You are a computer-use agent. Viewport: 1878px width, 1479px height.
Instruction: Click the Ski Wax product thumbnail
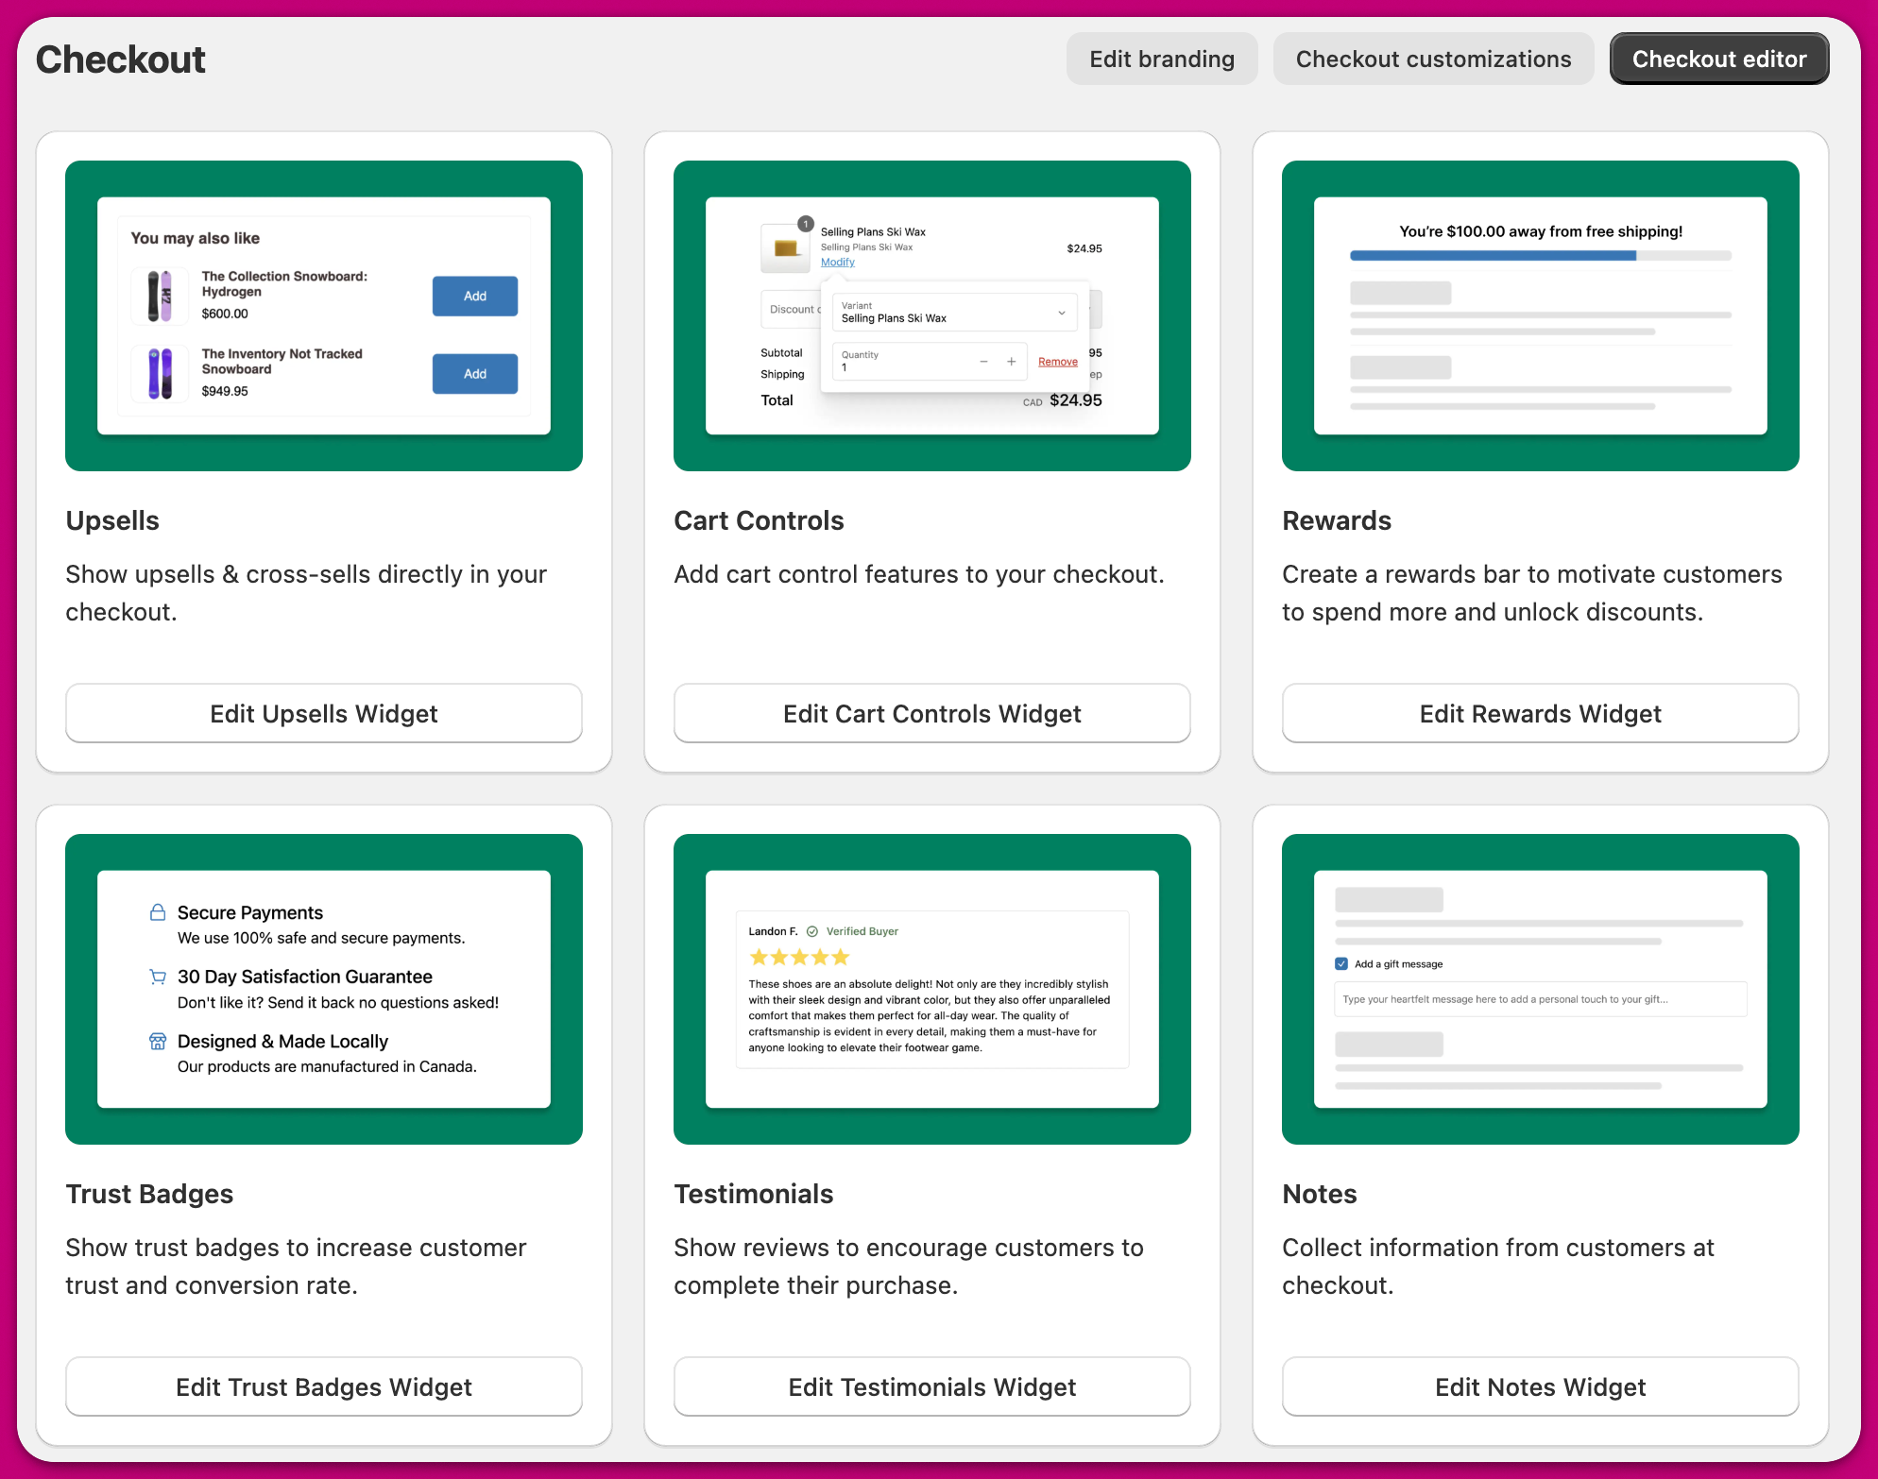click(x=785, y=247)
